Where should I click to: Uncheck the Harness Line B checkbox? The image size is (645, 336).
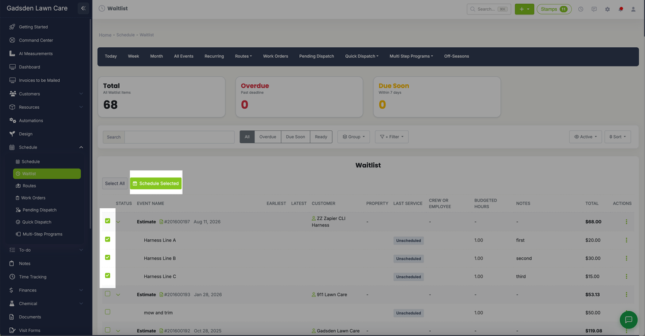(107, 257)
